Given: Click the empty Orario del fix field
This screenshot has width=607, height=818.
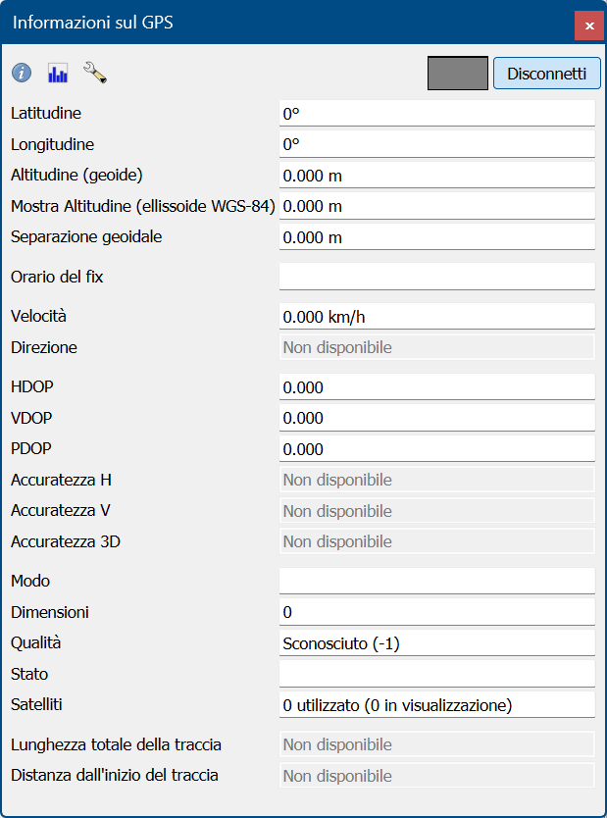Looking at the screenshot, I should pyautogui.click(x=437, y=277).
